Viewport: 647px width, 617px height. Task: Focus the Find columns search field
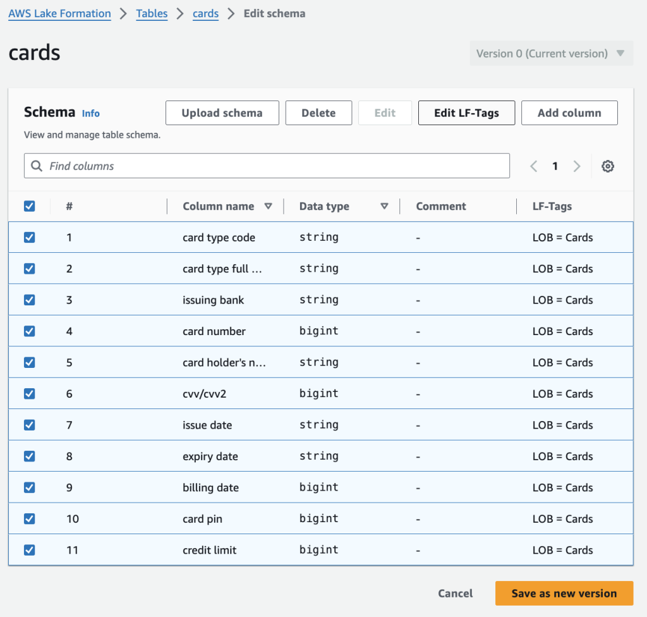click(x=267, y=166)
